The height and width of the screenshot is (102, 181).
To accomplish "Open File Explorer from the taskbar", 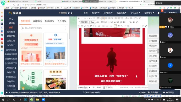I will [37, 100].
